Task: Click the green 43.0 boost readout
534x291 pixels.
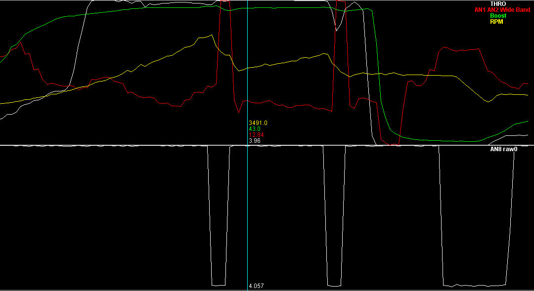Action: click(255, 129)
